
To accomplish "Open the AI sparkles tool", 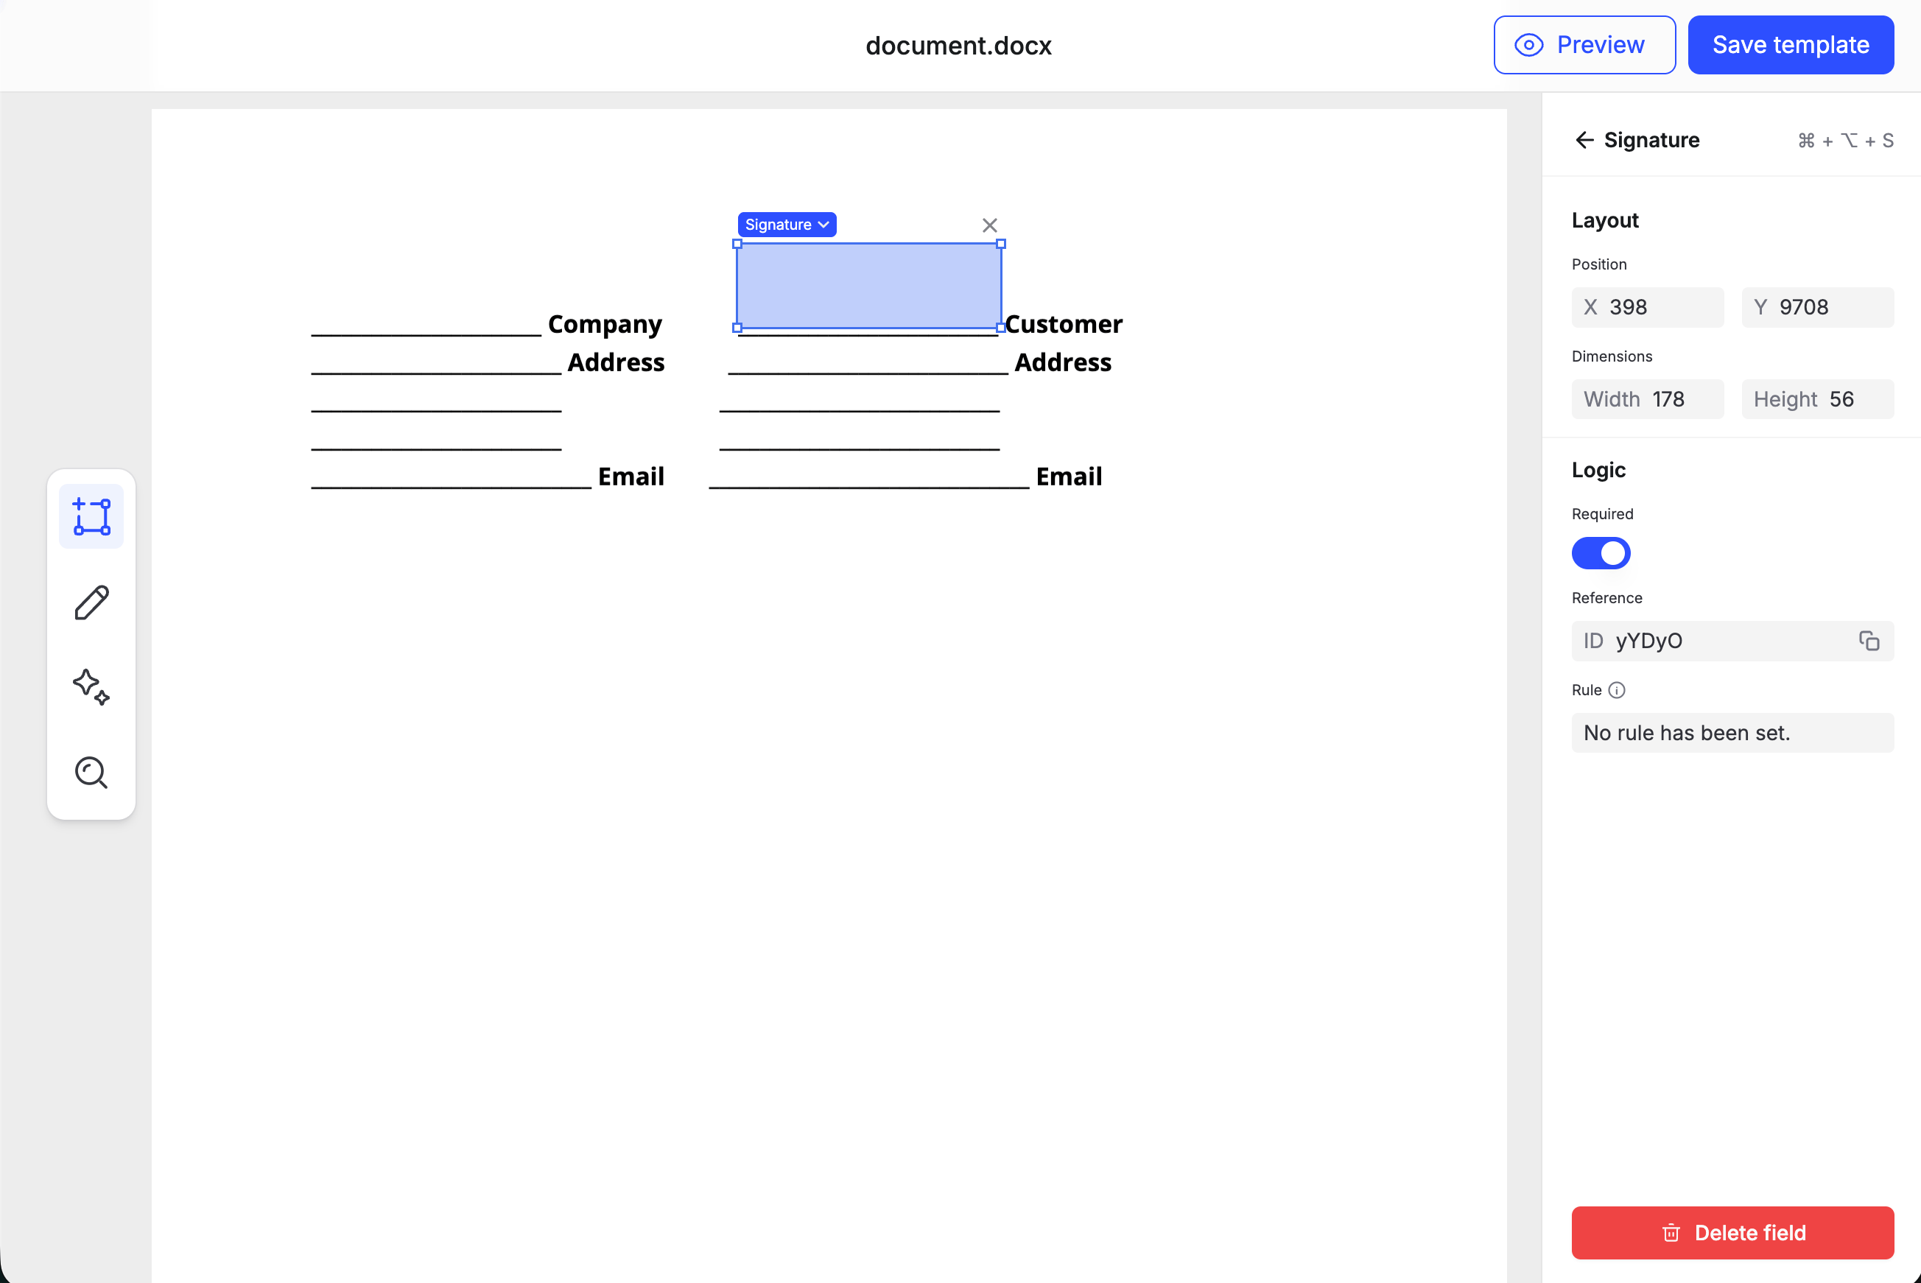I will [91, 687].
